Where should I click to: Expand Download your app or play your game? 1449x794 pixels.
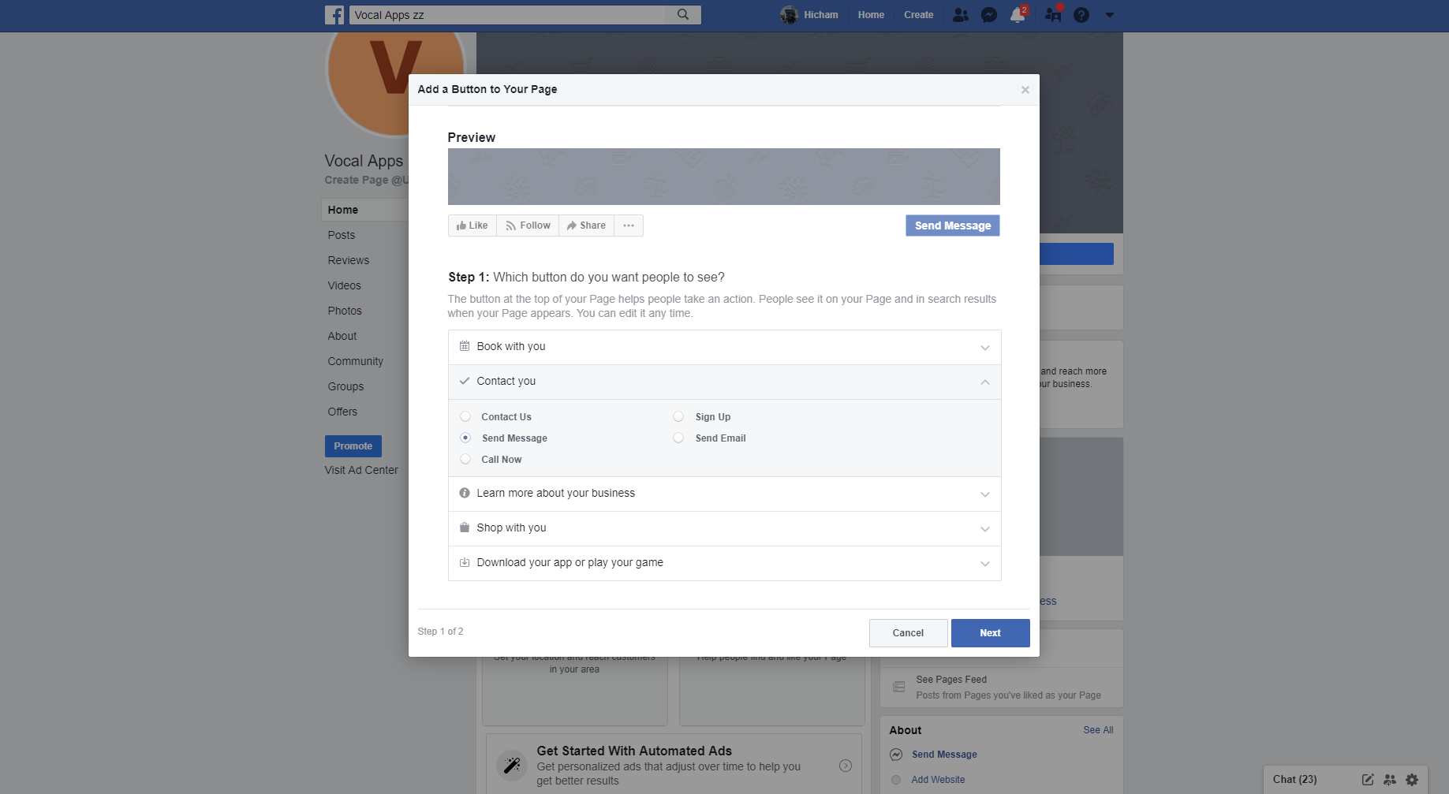724,563
